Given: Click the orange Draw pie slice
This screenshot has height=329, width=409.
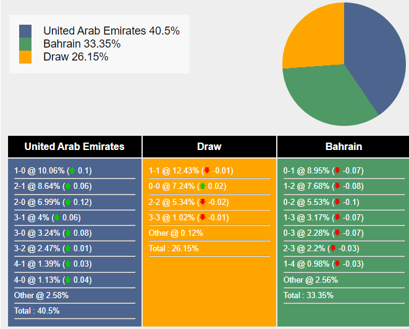Looking at the screenshot, I should [312, 36].
